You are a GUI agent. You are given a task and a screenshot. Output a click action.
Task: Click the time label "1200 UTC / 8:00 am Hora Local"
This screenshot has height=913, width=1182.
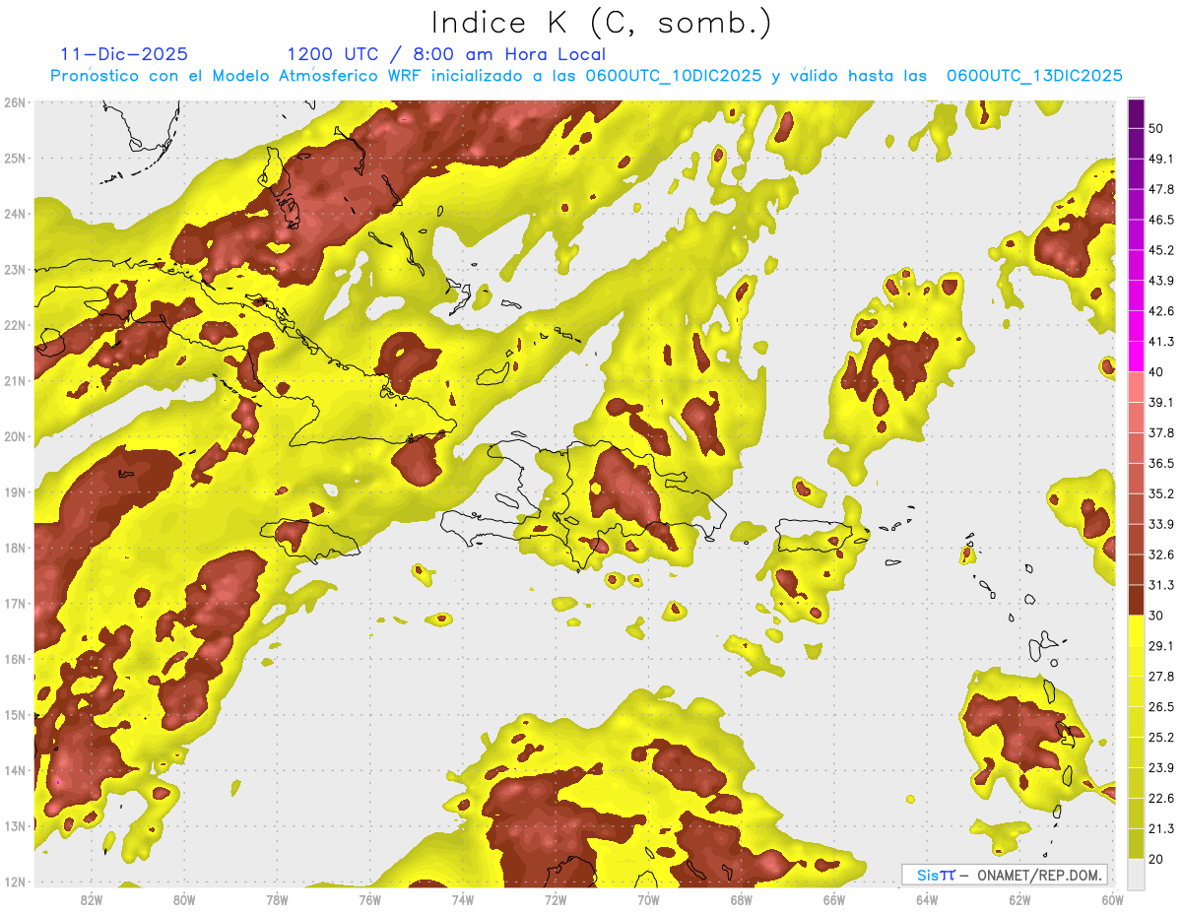(x=446, y=54)
